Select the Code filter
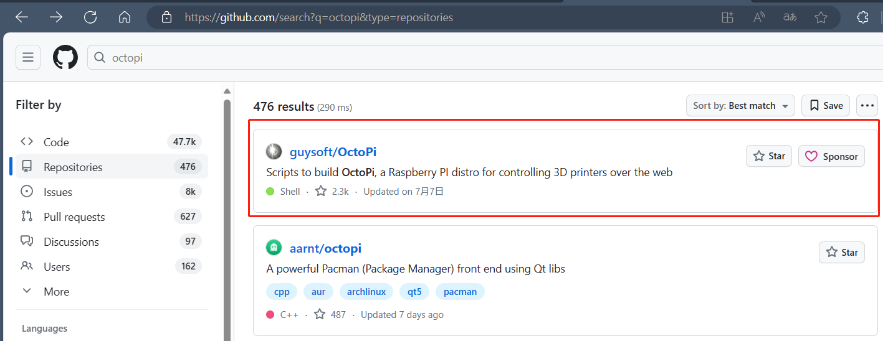Screen dimensions: 883x341 56,142
